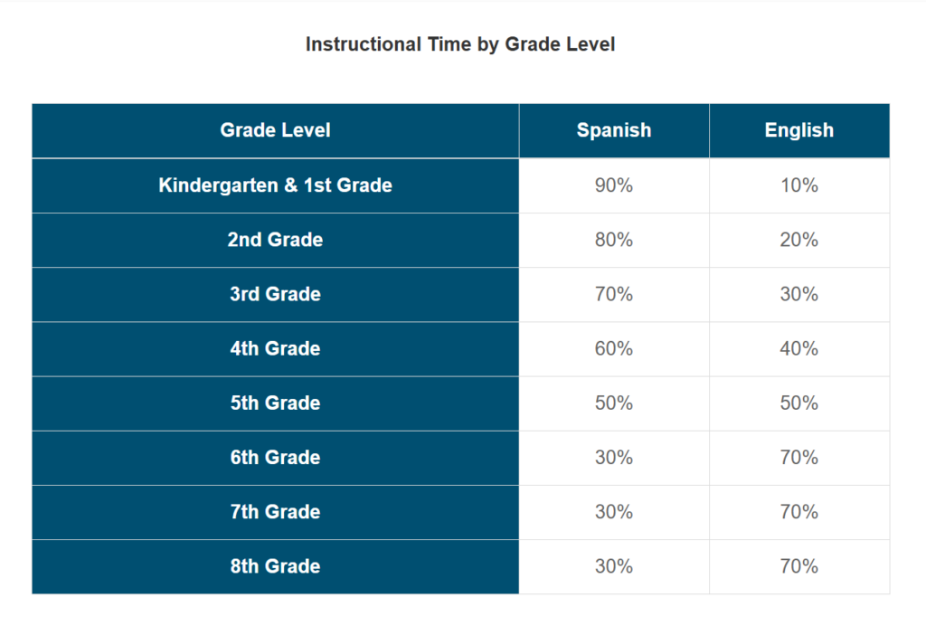Select the 30% English cell for 3rd Grade
The width and height of the screenshot is (926, 626).
(799, 294)
